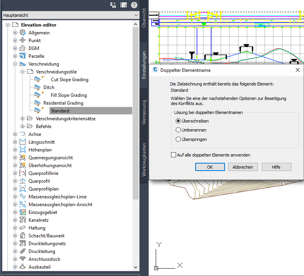Click the Punkt crosshair icon
The height and width of the screenshot is (276, 304).
(22, 40)
